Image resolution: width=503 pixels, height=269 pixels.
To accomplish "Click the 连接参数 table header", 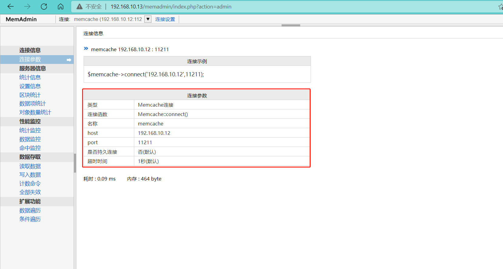I will click(x=197, y=95).
